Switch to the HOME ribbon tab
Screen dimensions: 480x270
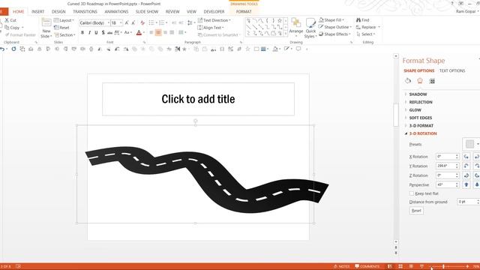(x=18, y=12)
